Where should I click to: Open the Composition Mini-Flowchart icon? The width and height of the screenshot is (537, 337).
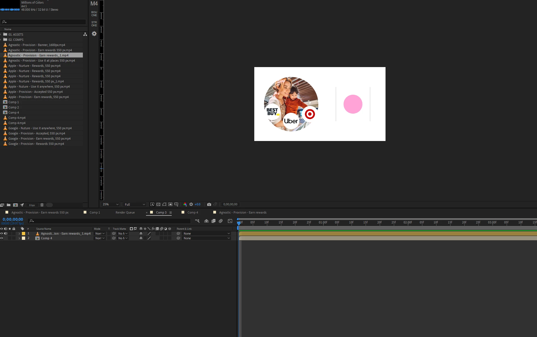[x=197, y=221]
